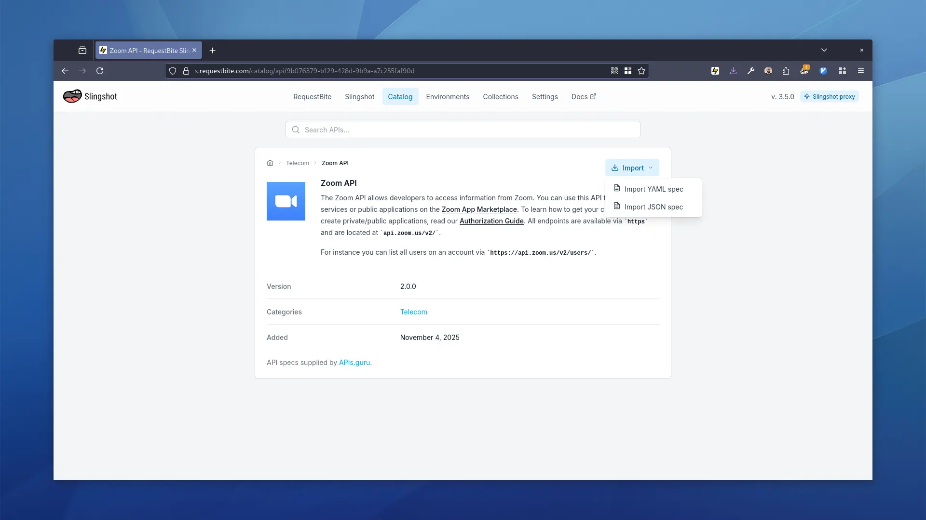Screen dimensions: 926x520
Task: Choose Import JSON spec from the menu
Action: (654, 206)
